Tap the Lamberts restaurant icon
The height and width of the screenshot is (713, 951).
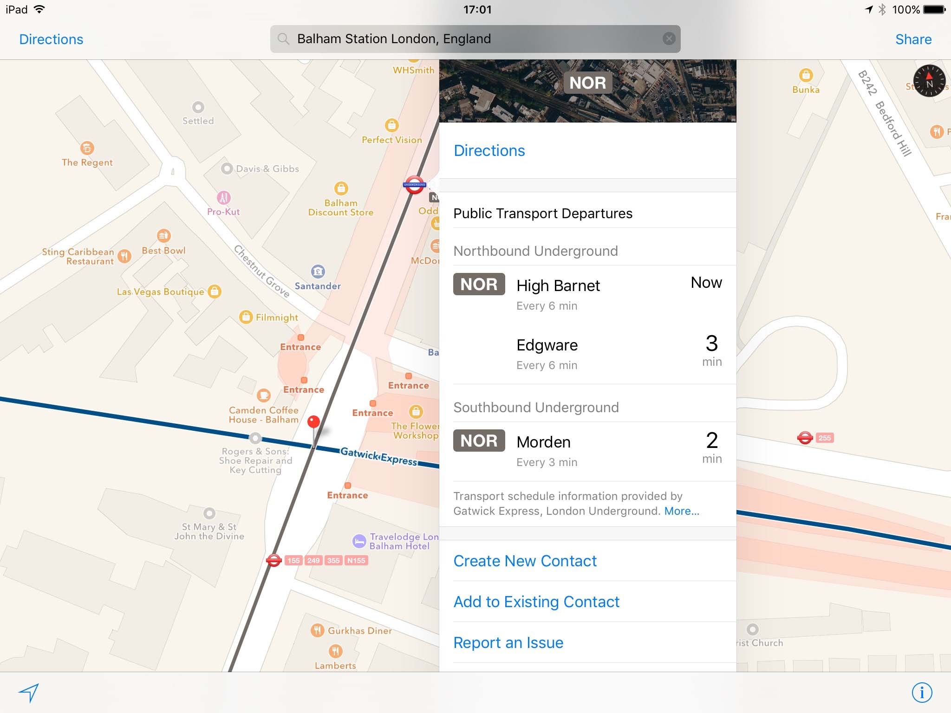[x=335, y=651]
